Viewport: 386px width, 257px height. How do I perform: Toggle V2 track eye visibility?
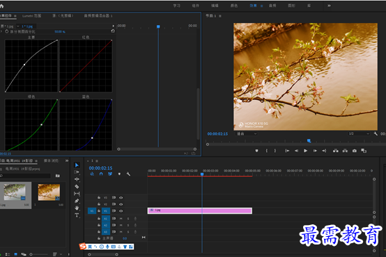coord(121,204)
